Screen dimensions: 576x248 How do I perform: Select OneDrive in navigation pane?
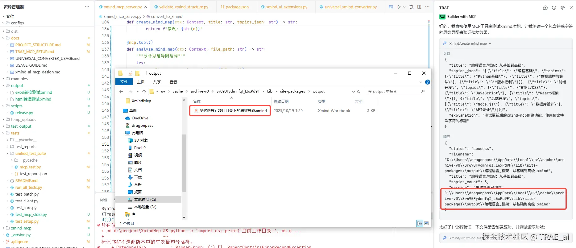point(140,118)
